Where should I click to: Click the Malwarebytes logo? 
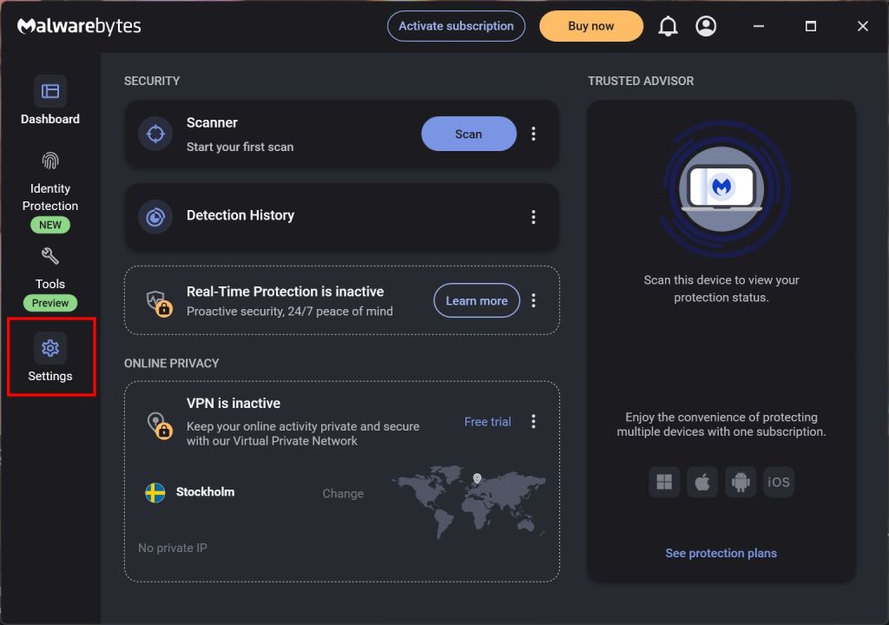[x=79, y=26]
